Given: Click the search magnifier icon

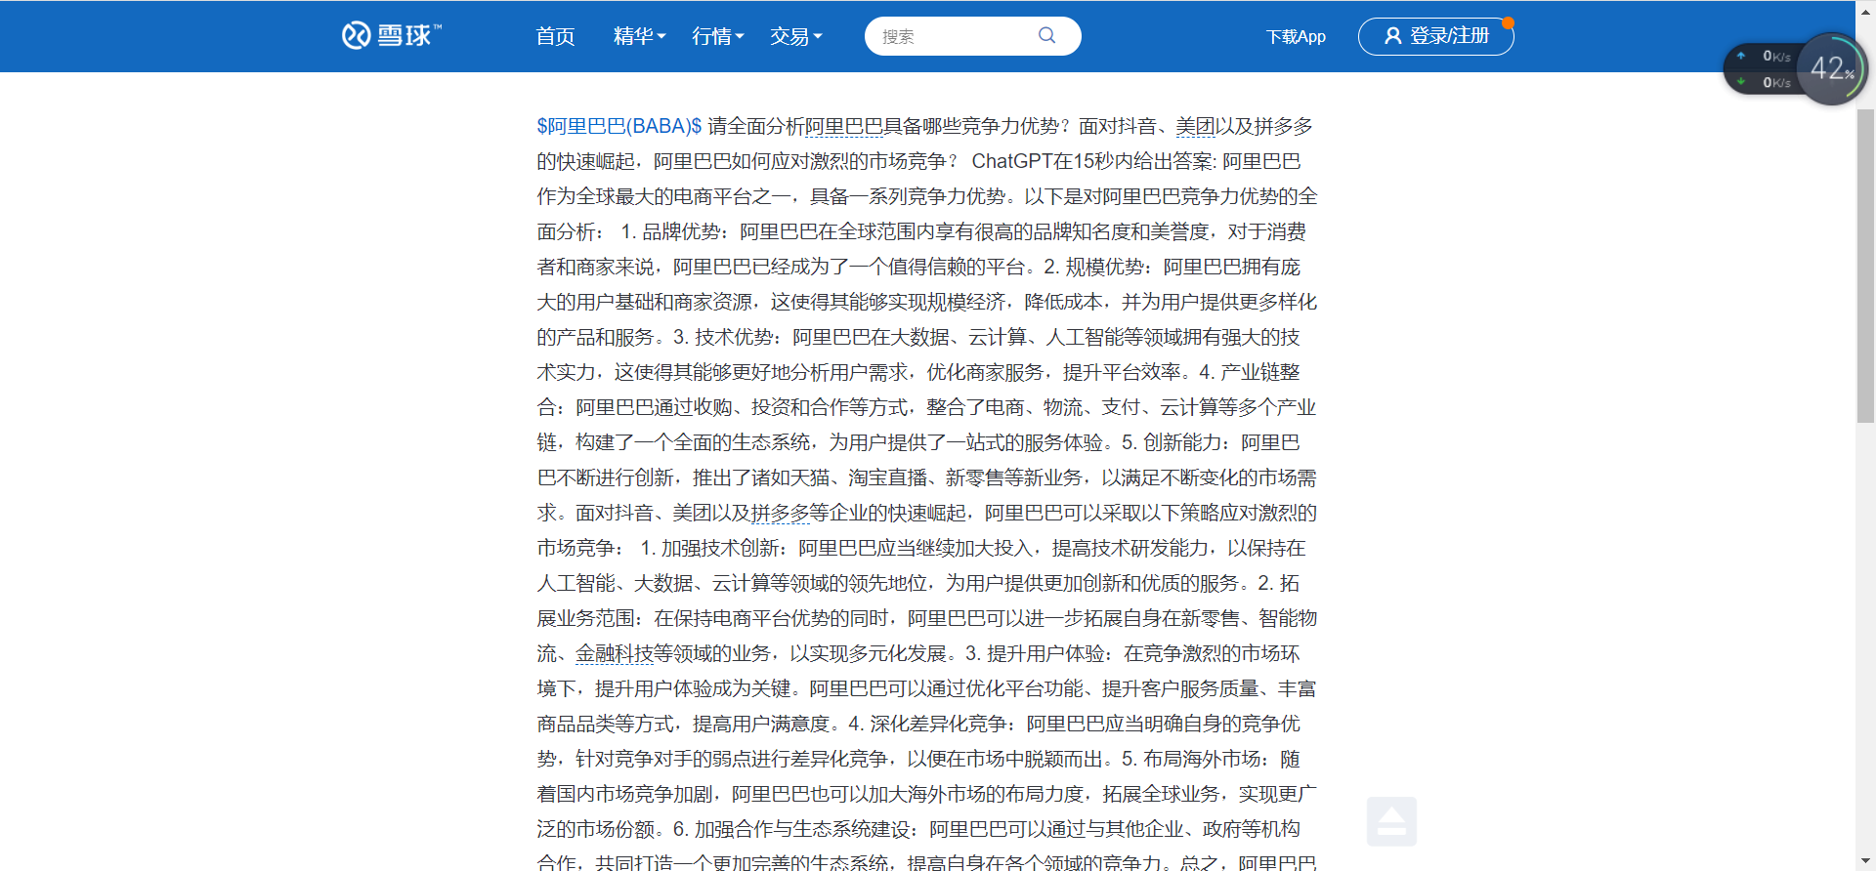Looking at the screenshot, I should tap(1046, 36).
